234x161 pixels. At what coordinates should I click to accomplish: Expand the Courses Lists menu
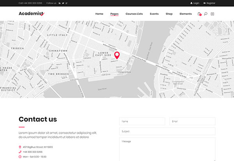pos(134,14)
